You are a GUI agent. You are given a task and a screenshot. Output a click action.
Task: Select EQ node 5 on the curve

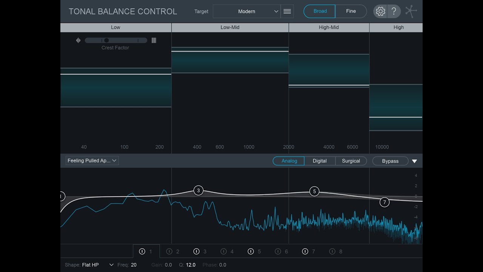[x=314, y=192]
